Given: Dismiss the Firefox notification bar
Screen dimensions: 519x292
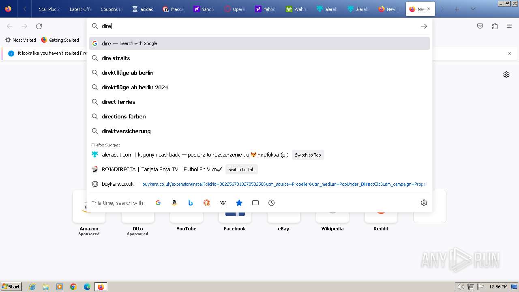Looking at the screenshot, I should [509, 53].
